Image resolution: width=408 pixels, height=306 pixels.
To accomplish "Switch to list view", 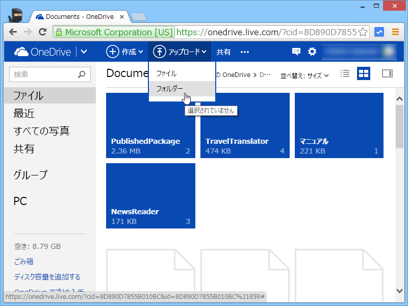I will click(345, 73).
